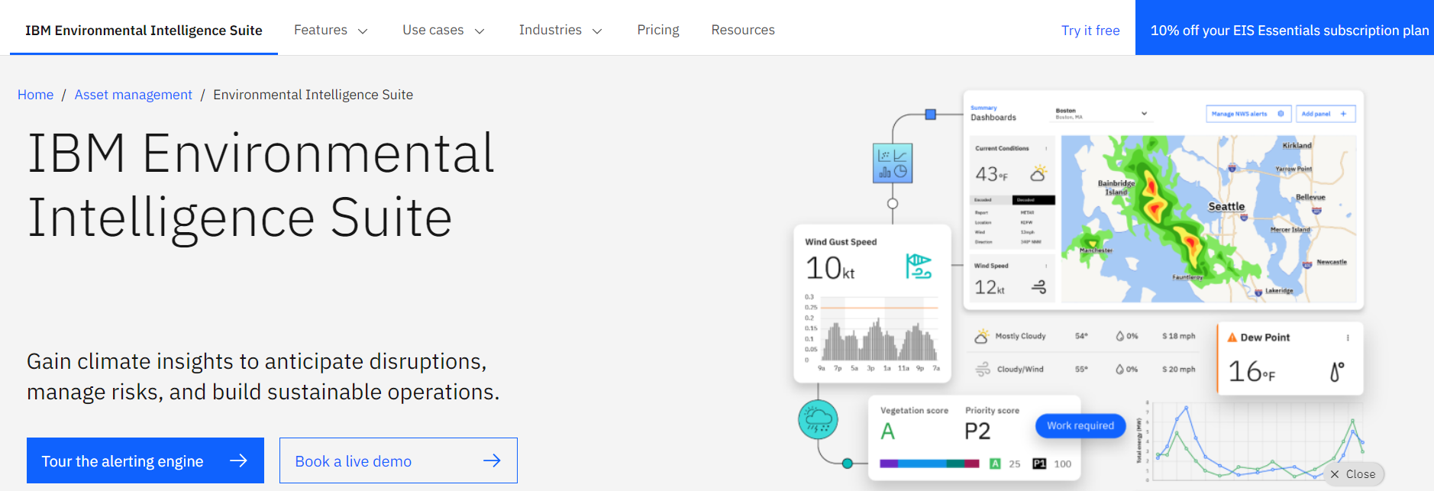Screen dimensions: 1434x491
Task: Open IBM Environmental Intelligence Suite tab
Action: pos(144,30)
